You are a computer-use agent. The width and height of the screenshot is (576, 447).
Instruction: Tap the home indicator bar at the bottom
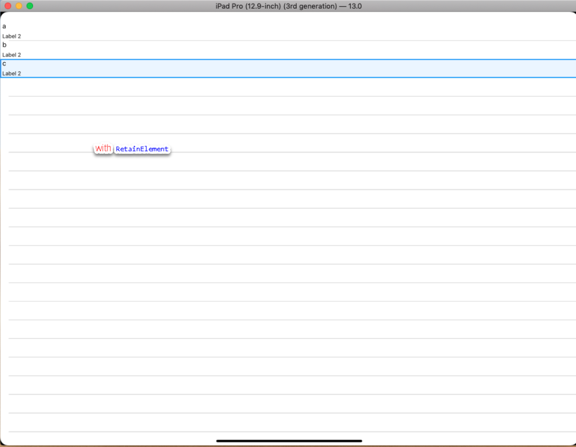[289, 441]
